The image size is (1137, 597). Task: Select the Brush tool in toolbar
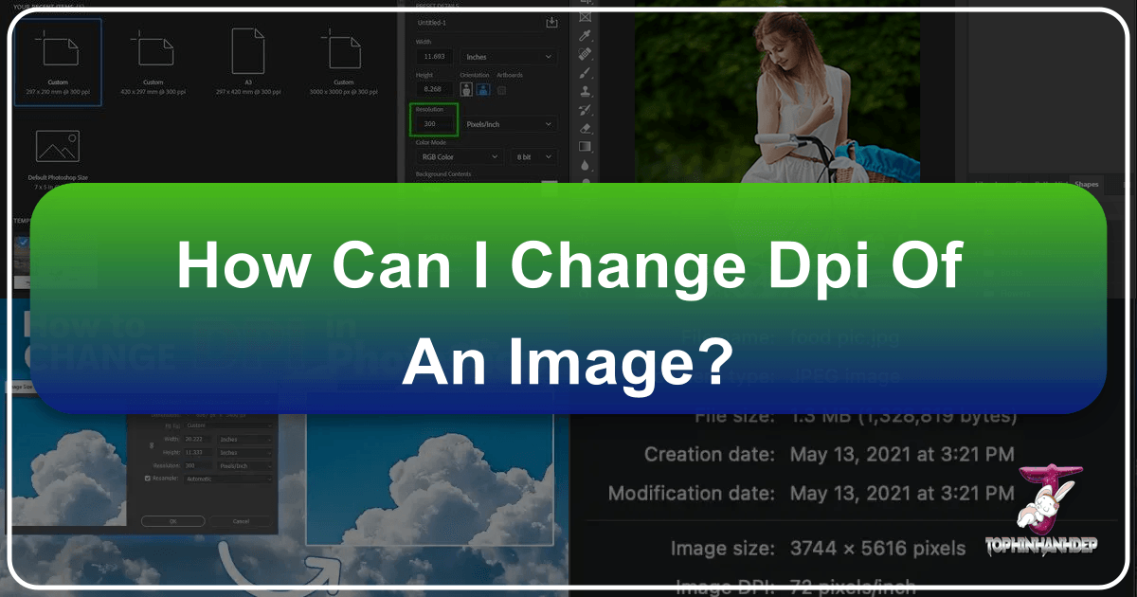pos(585,74)
